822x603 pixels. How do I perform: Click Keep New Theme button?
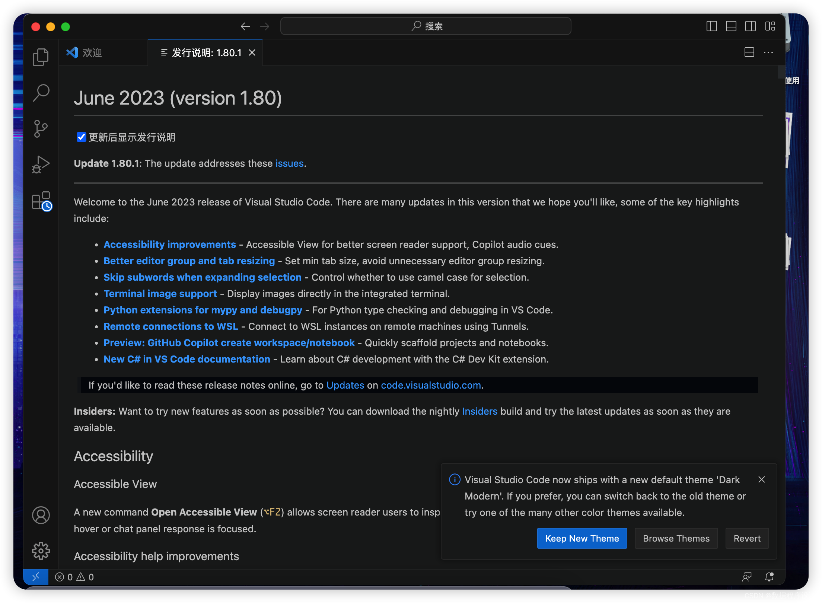click(582, 538)
